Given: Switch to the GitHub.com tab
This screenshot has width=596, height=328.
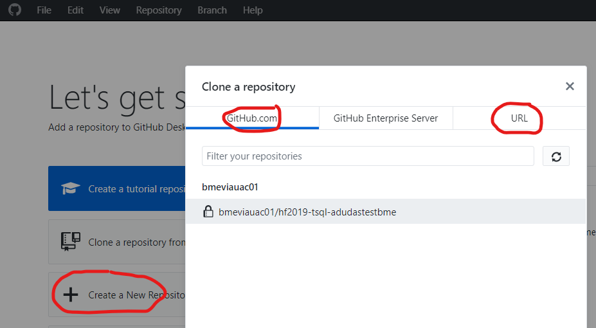Looking at the screenshot, I should pyautogui.click(x=252, y=118).
